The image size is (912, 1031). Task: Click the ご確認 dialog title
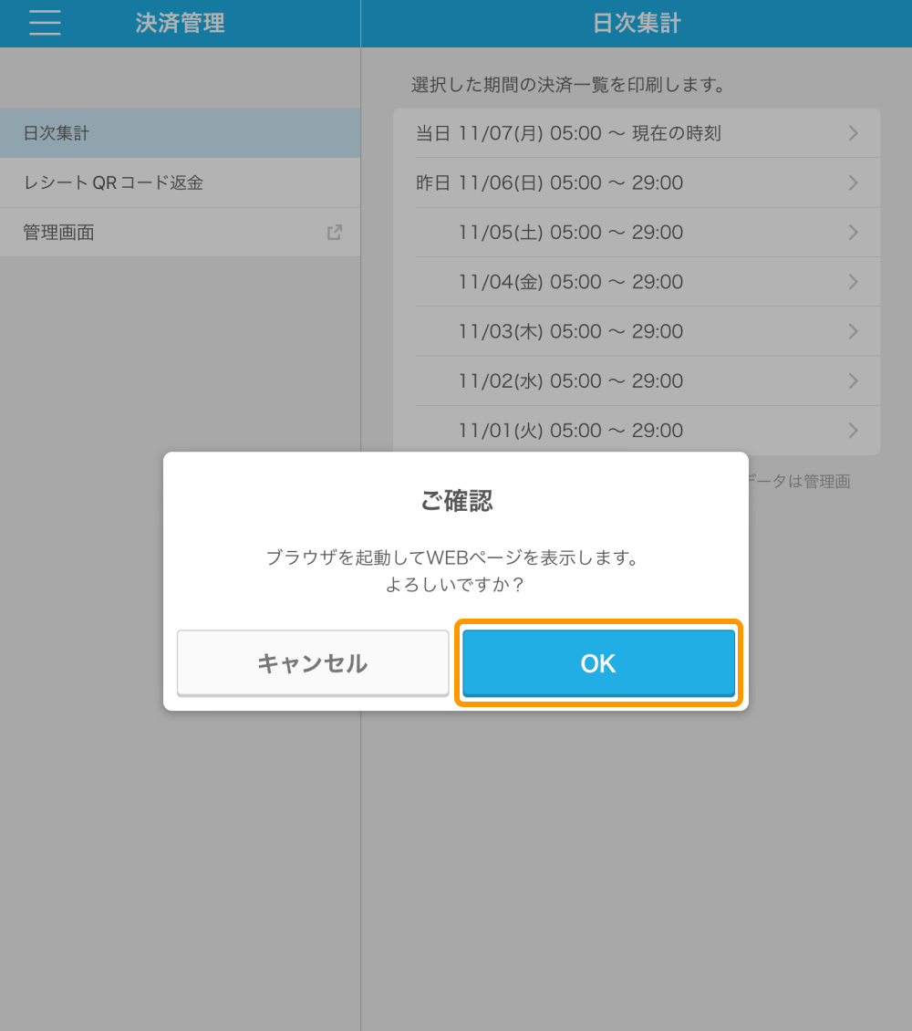456,500
